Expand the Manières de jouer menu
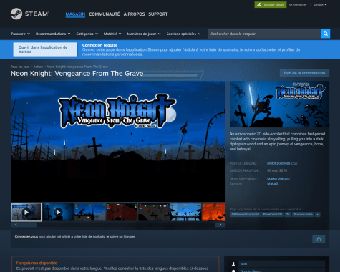 point(144,34)
